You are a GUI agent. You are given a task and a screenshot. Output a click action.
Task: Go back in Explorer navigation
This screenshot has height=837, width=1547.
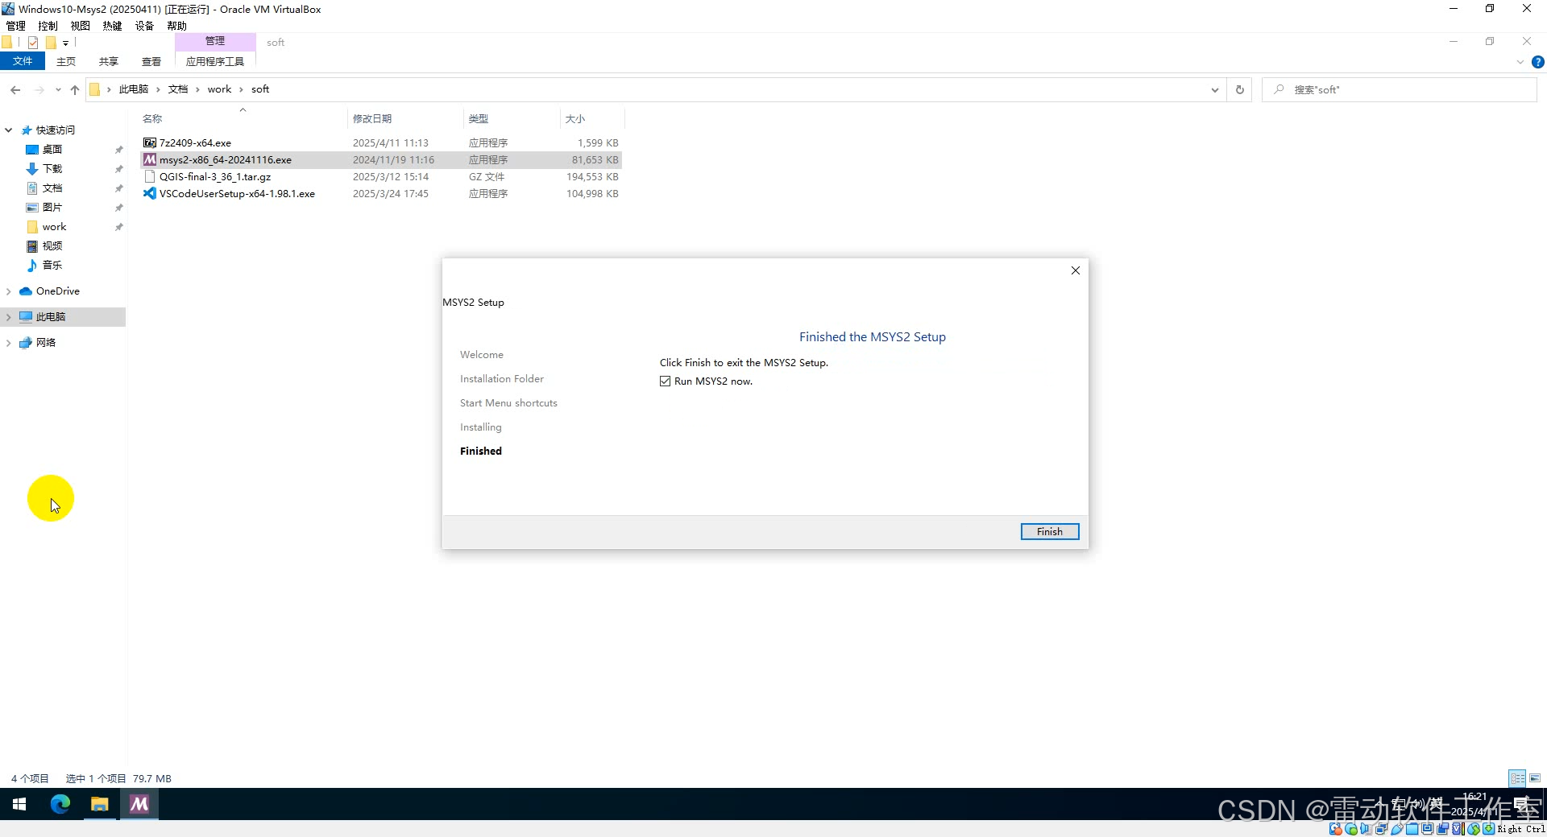coord(15,90)
